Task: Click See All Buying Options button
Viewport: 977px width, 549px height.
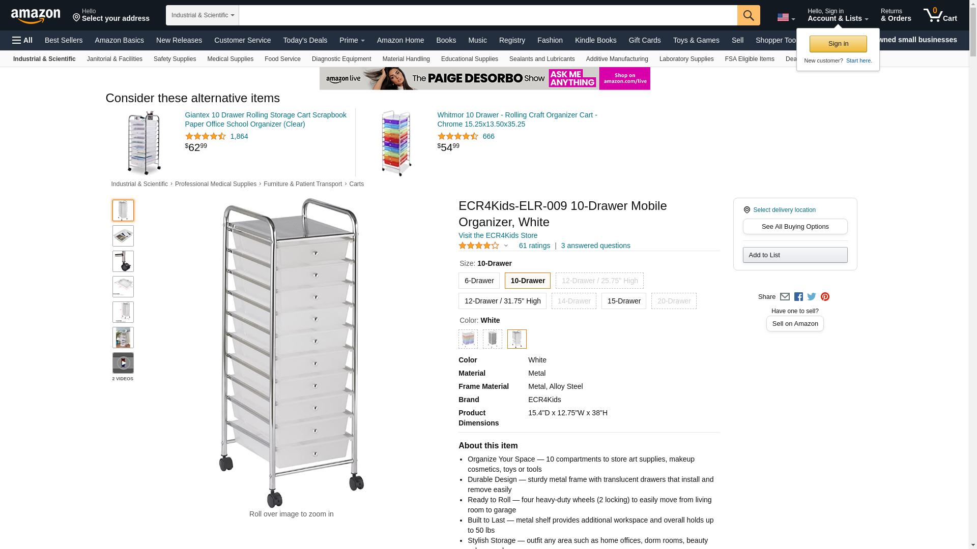Action: click(795, 227)
